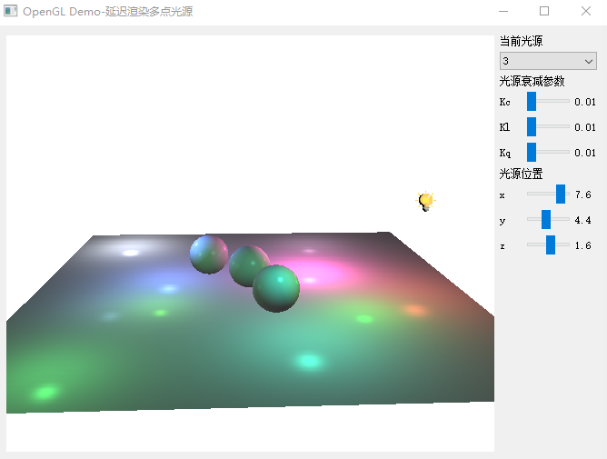The height and width of the screenshot is (459, 607).
Task: Click the Kq attenuation slider handle
Action: 532,152
